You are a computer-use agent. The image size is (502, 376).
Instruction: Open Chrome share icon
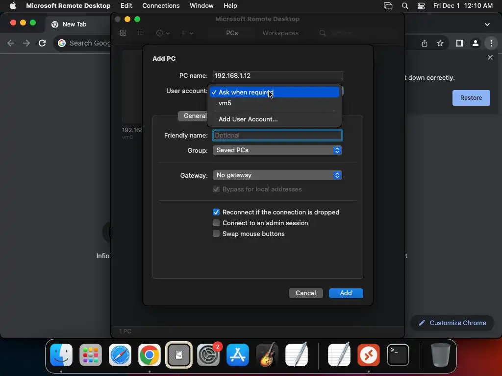[x=425, y=43]
